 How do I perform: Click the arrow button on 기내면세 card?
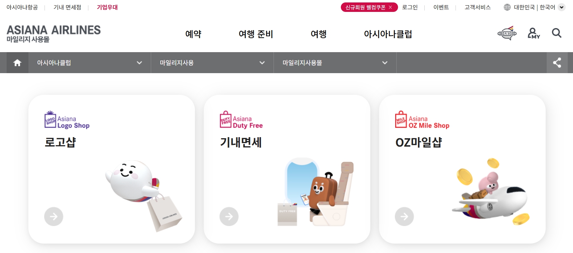tap(229, 217)
